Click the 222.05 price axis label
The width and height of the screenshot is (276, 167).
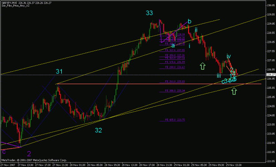click(271, 152)
